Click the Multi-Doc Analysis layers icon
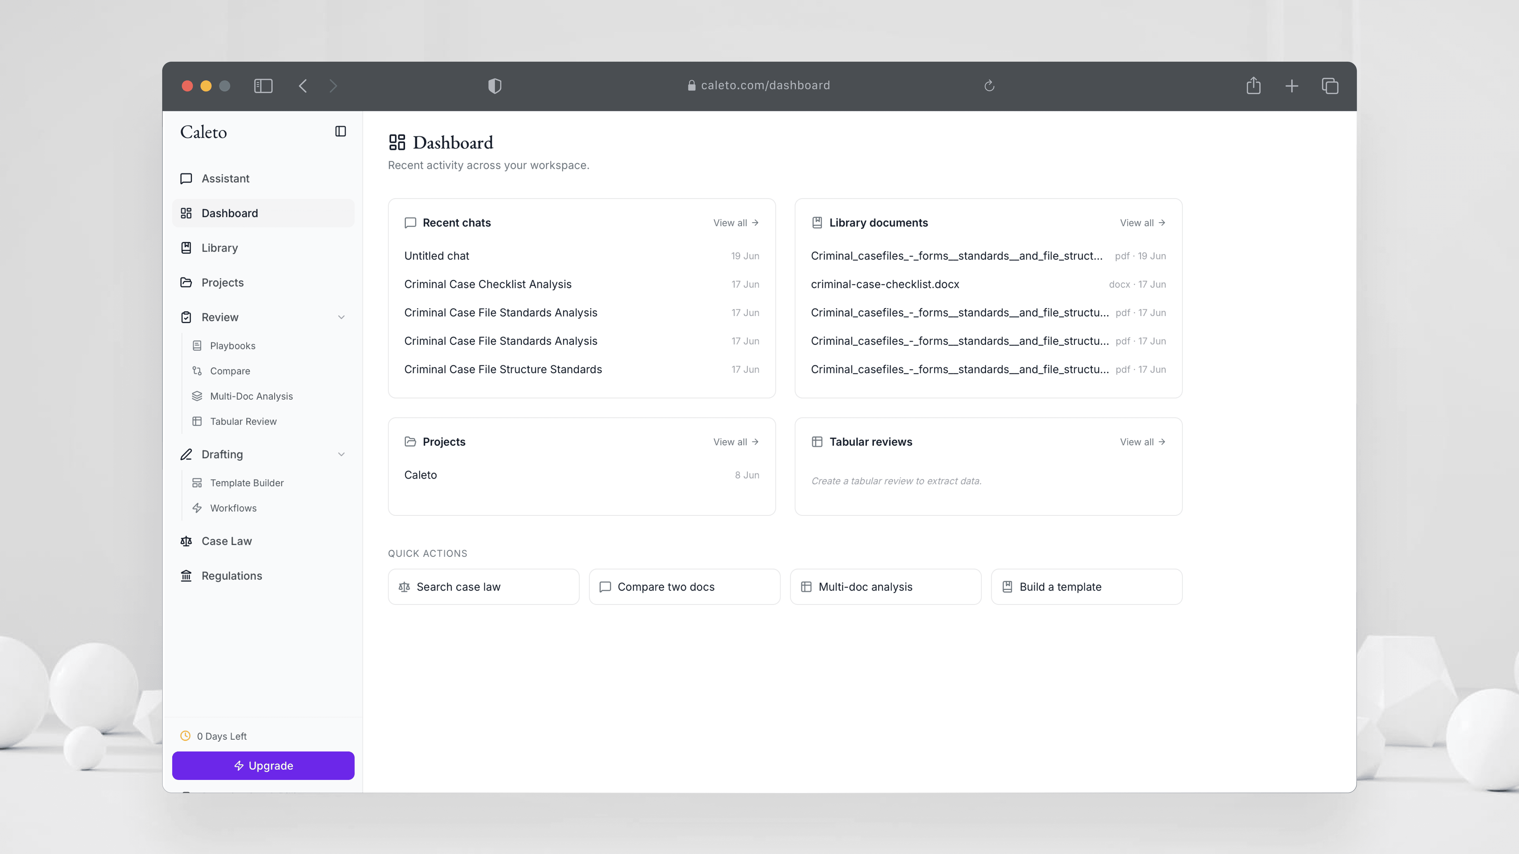This screenshot has width=1519, height=854. [x=197, y=396]
